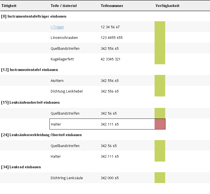Viewport: 210px width, 194px height.
Task: Expand the [15] Lenksäulenoberteil einbauen group
Action: (30, 102)
